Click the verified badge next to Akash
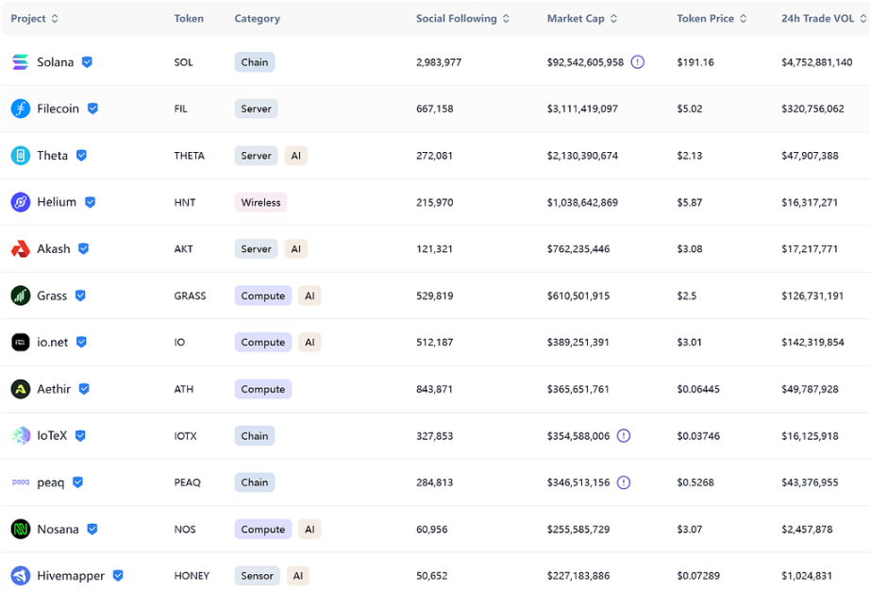 [x=83, y=248]
